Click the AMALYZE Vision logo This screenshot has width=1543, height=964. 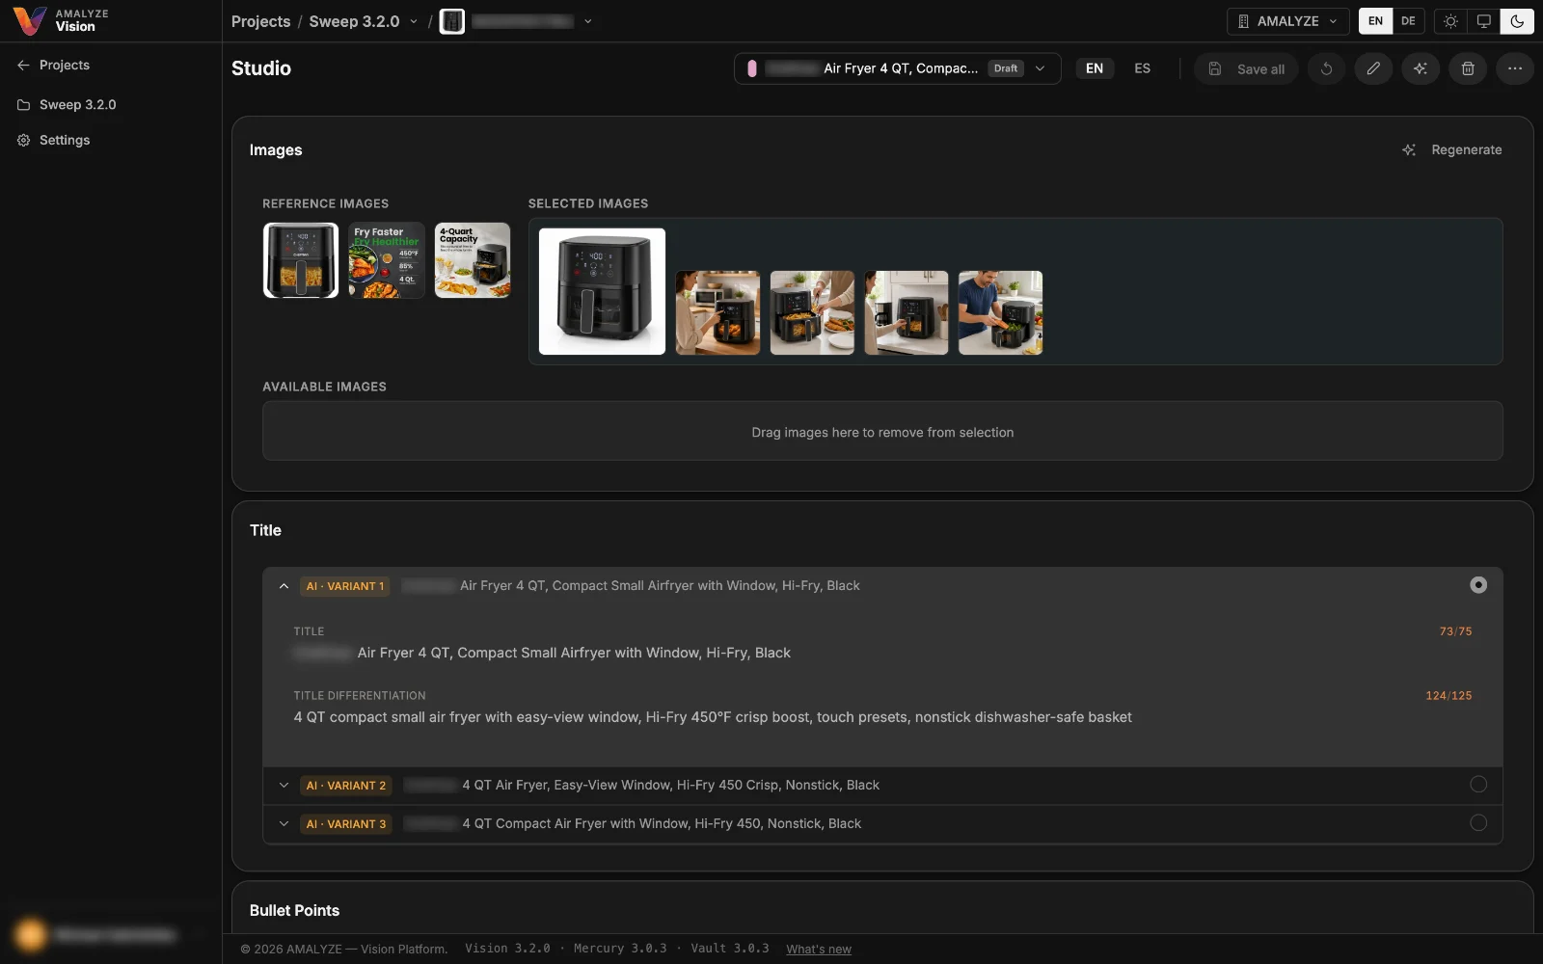[x=60, y=20]
